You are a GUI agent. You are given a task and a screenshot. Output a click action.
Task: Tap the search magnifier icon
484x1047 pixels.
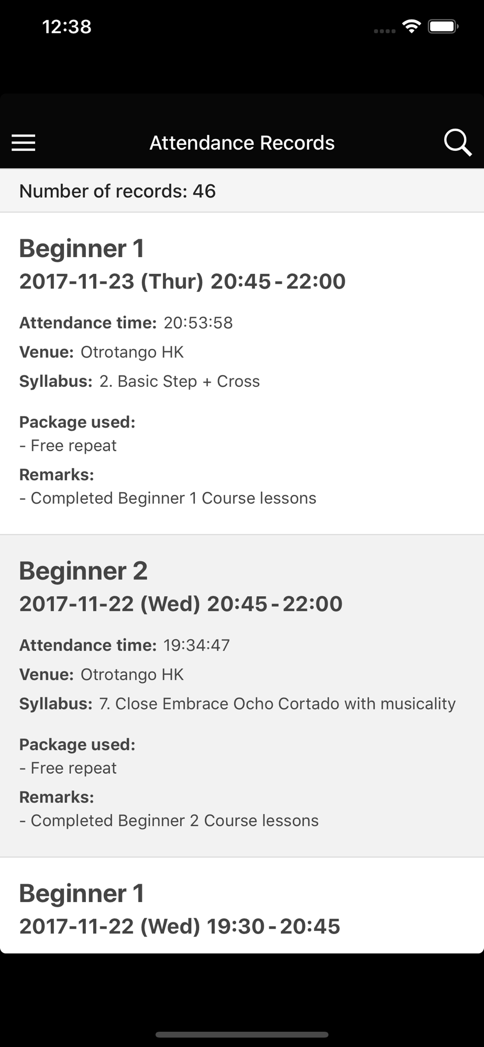457,142
